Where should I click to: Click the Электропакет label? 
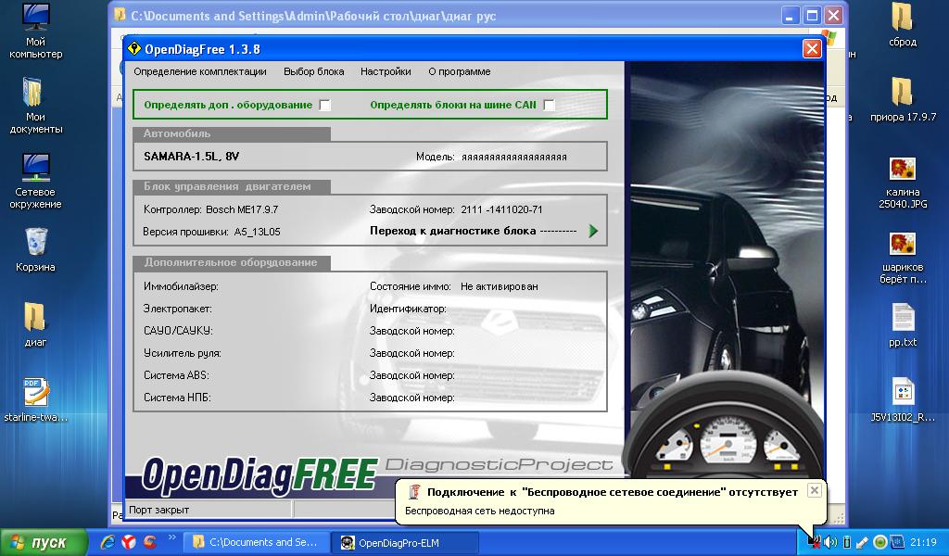(178, 309)
